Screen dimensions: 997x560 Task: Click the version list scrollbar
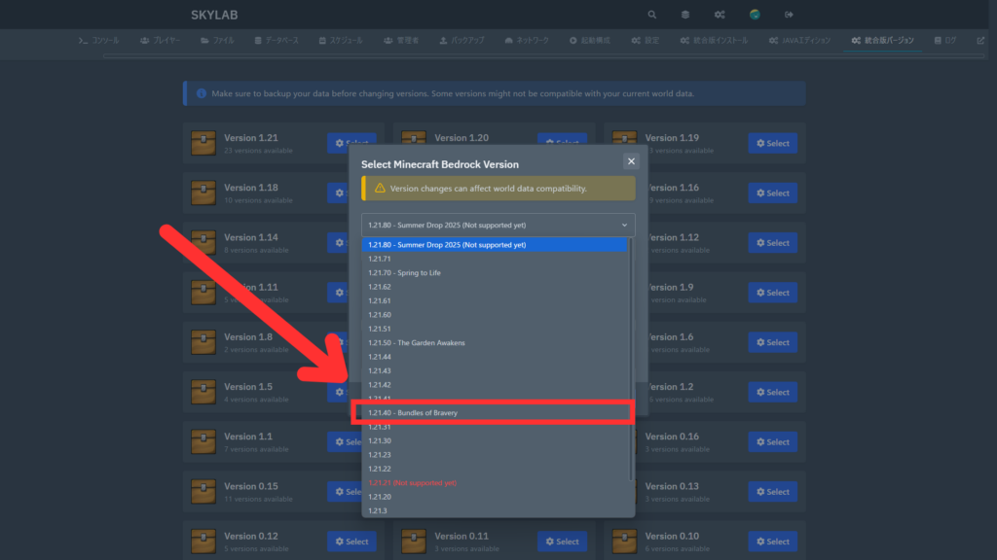pos(631,359)
